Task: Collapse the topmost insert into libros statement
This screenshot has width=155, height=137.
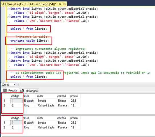Action: pyautogui.click(x=9, y=9)
